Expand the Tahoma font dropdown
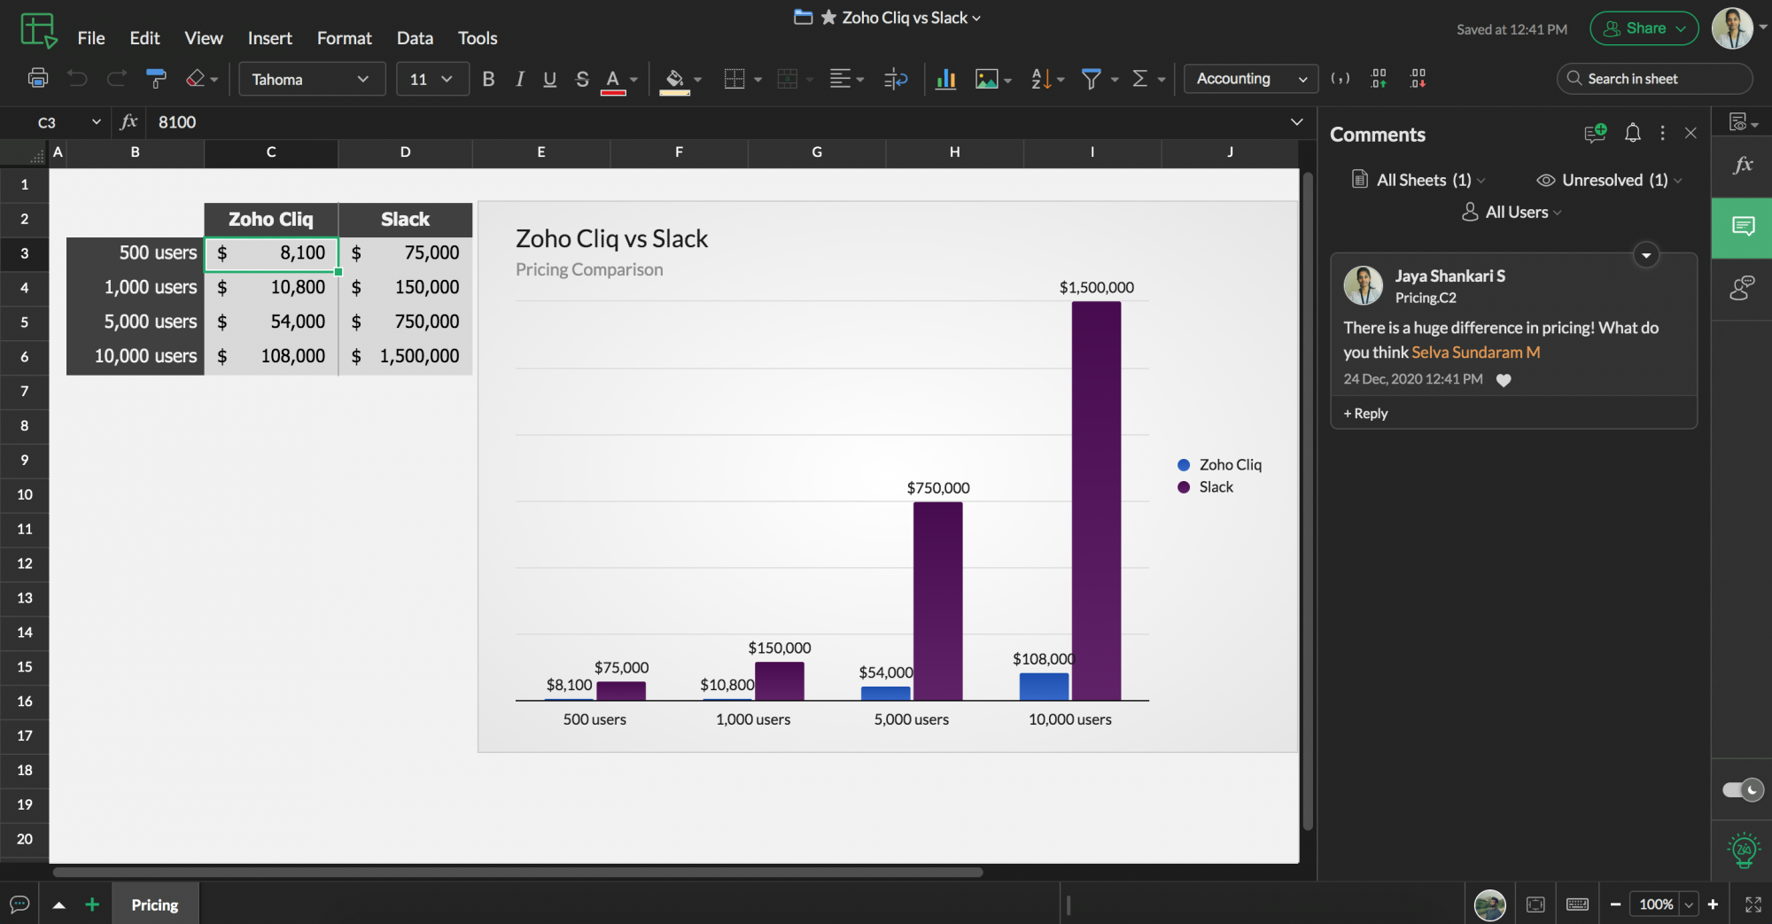The width and height of the screenshot is (1772, 924). click(311, 79)
